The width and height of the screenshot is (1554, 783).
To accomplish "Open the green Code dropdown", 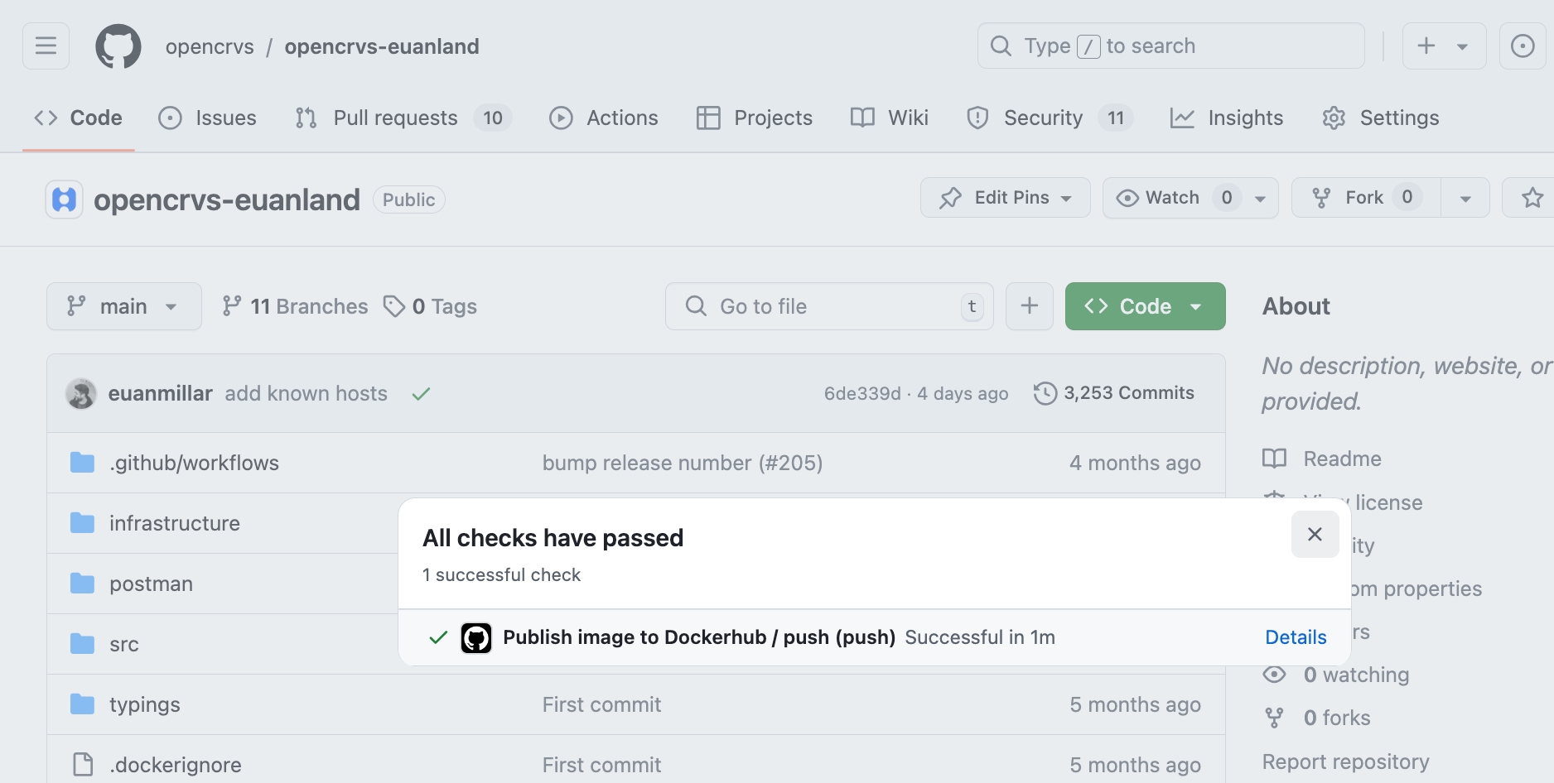I will tap(1144, 306).
